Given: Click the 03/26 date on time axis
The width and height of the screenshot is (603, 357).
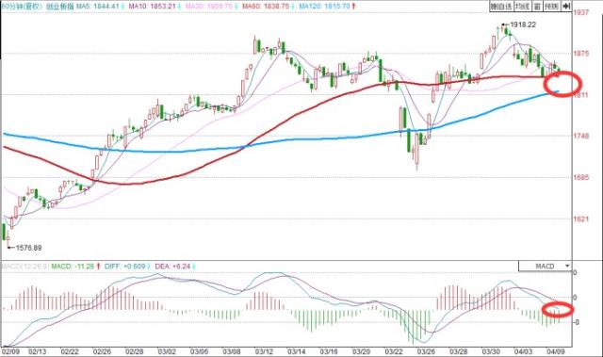Looking at the screenshot, I should click(426, 351).
